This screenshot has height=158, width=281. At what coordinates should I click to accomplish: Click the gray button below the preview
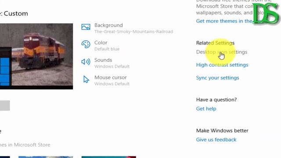click(5, 105)
